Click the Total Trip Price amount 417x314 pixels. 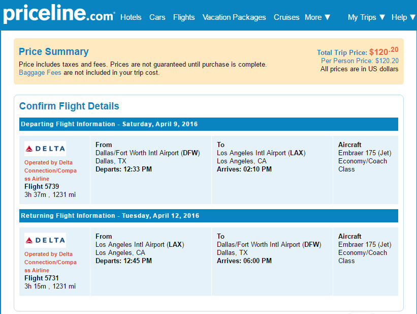[x=384, y=51]
